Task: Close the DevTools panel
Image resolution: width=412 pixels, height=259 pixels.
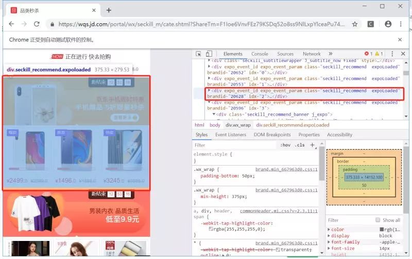Action: pos(403,54)
